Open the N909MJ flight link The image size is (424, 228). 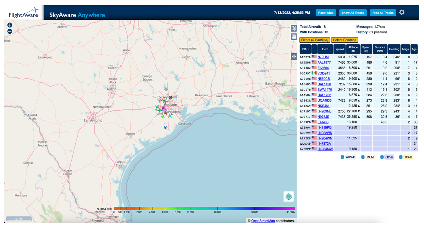click(324, 111)
